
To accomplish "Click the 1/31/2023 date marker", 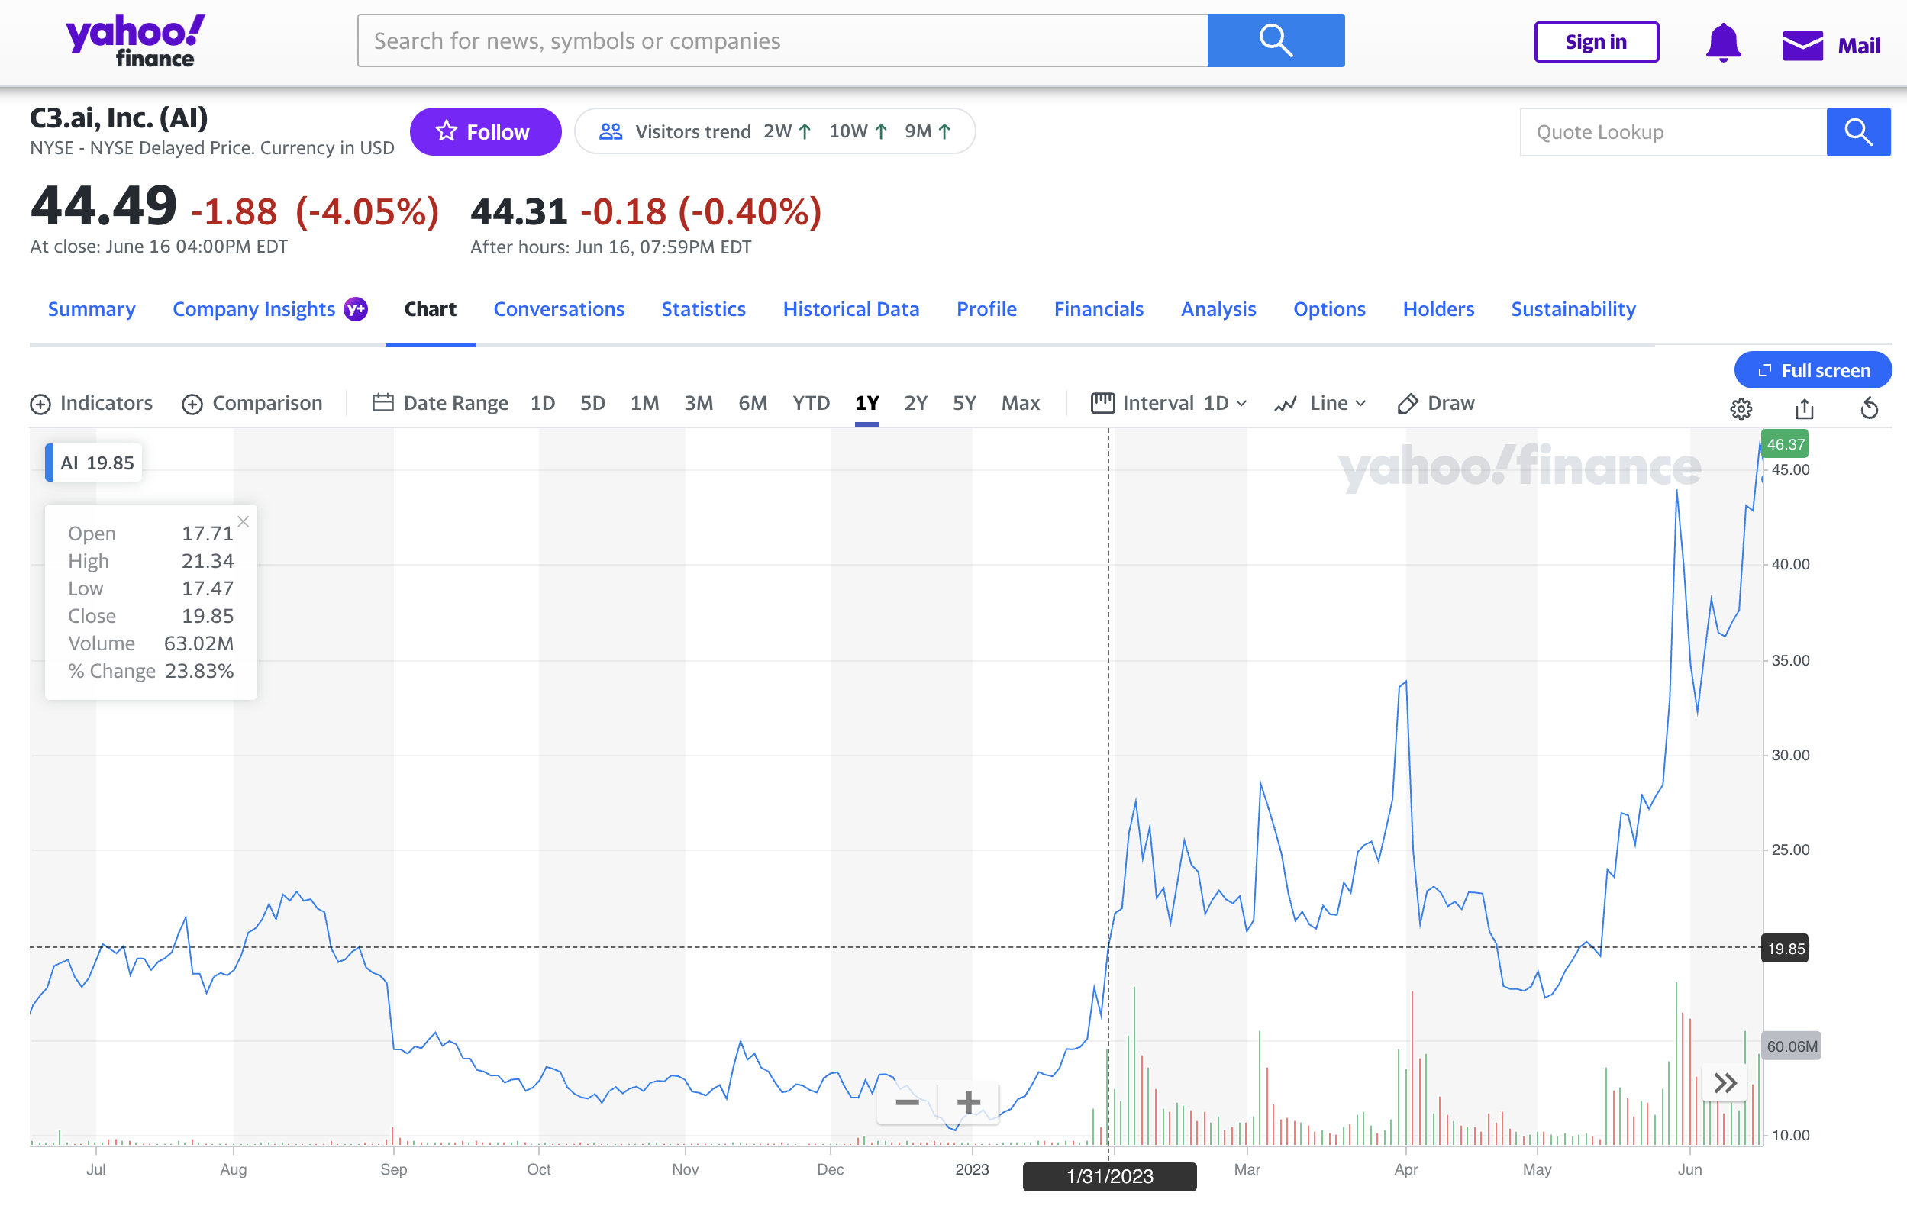I will pos(1108,1175).
